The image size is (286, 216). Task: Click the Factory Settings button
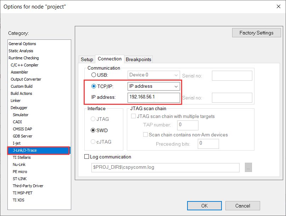(257, 33)
